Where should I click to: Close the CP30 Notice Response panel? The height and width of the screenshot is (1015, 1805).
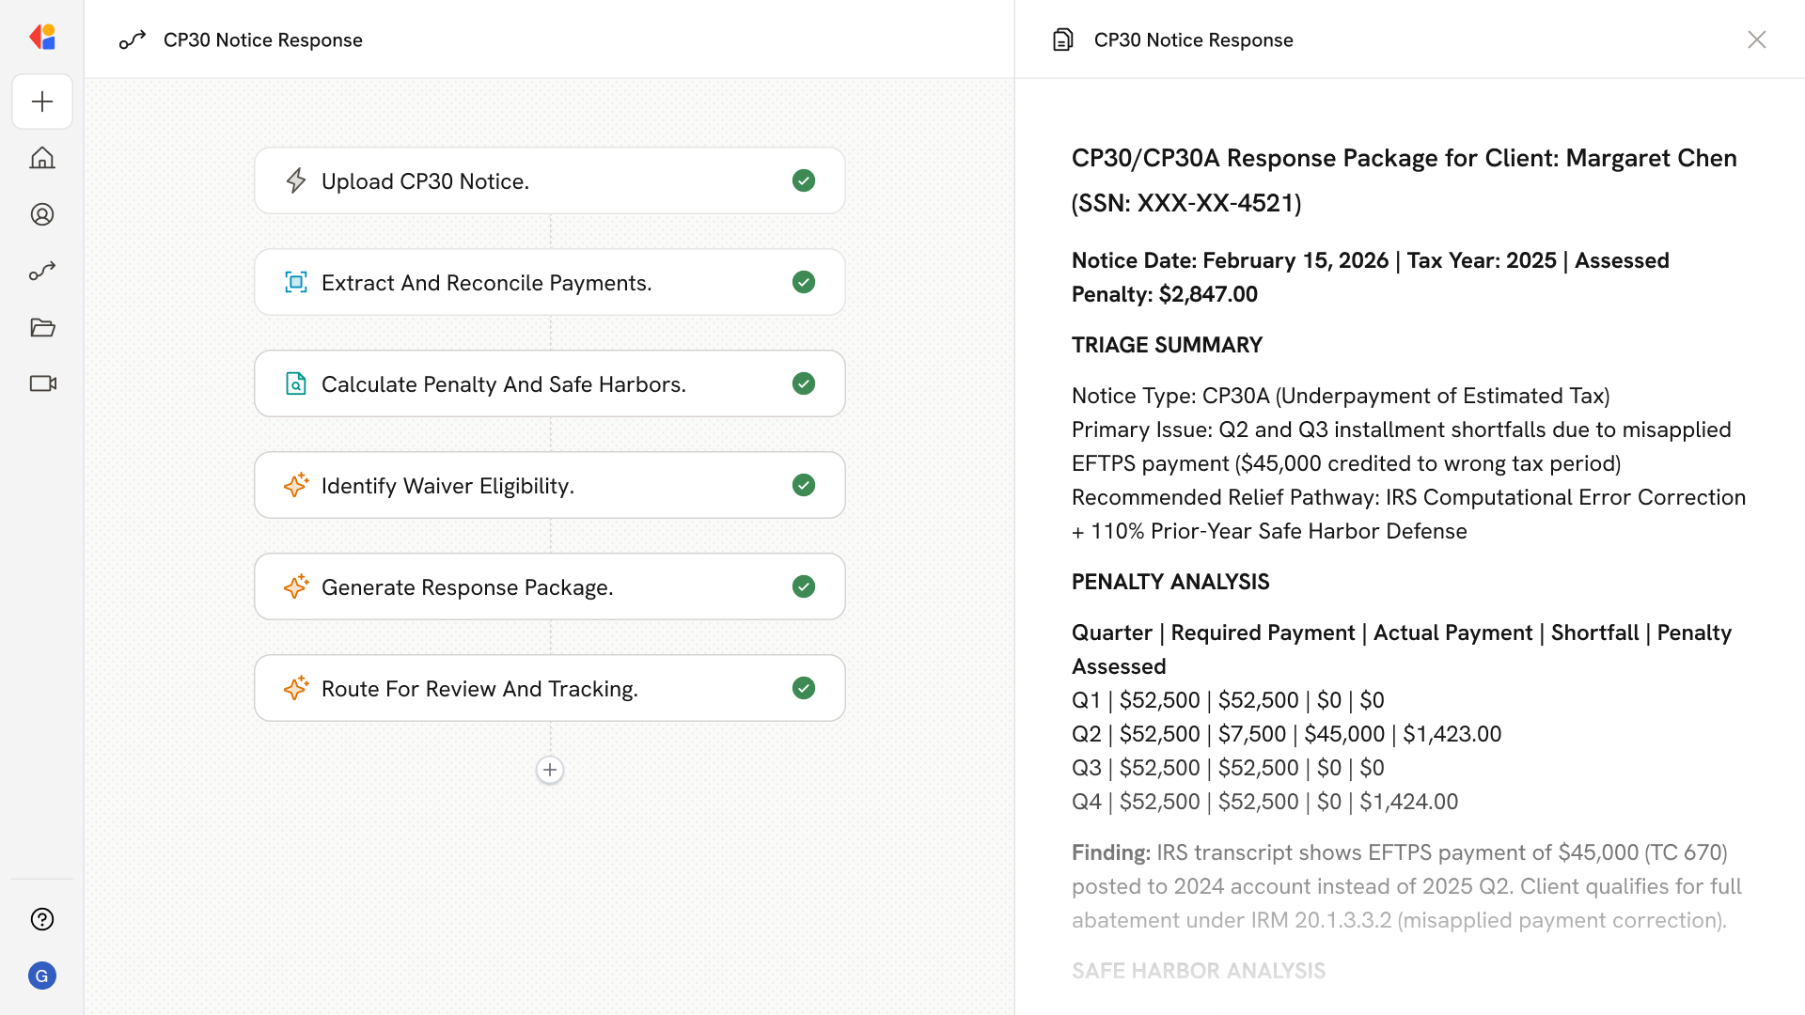pos(1756,39)
